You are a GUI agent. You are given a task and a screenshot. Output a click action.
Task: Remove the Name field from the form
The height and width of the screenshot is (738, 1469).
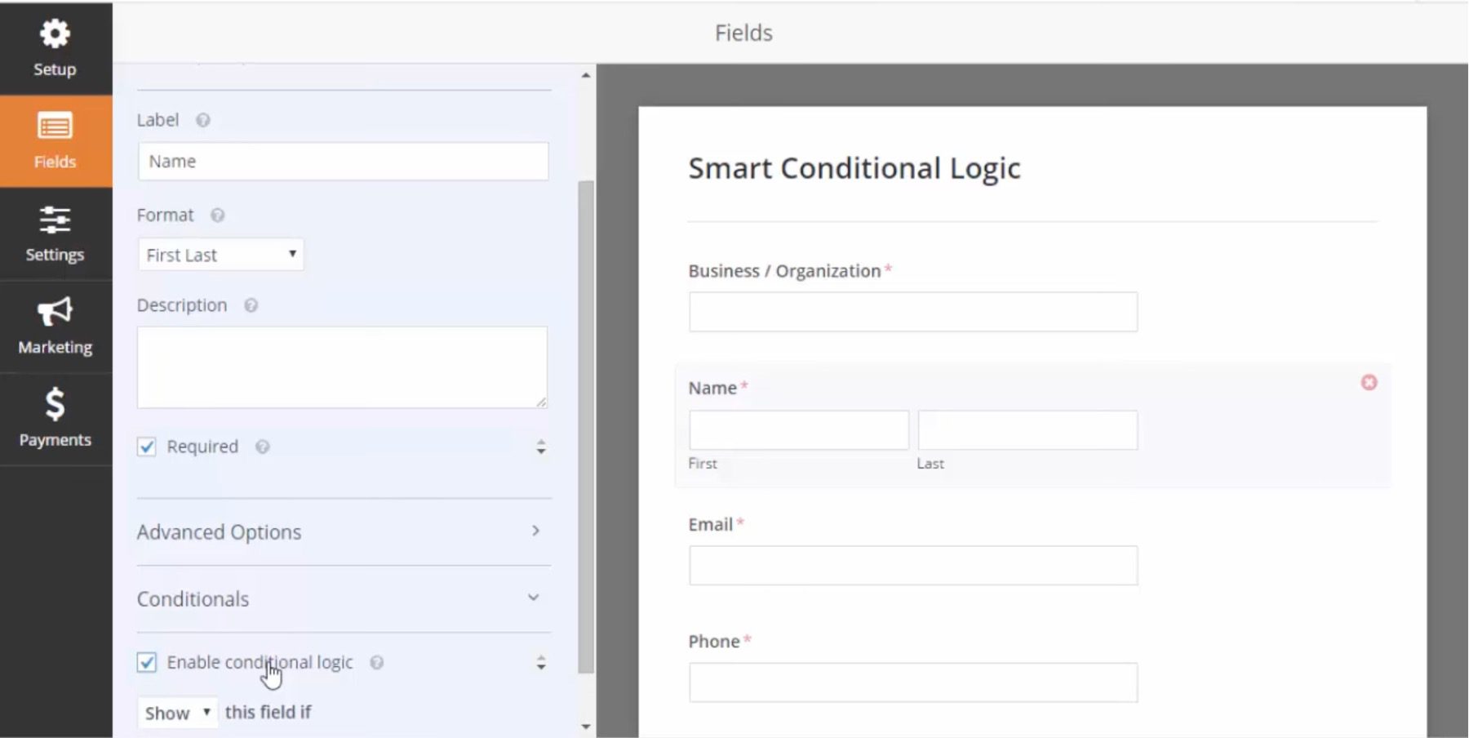point(1369,382)
